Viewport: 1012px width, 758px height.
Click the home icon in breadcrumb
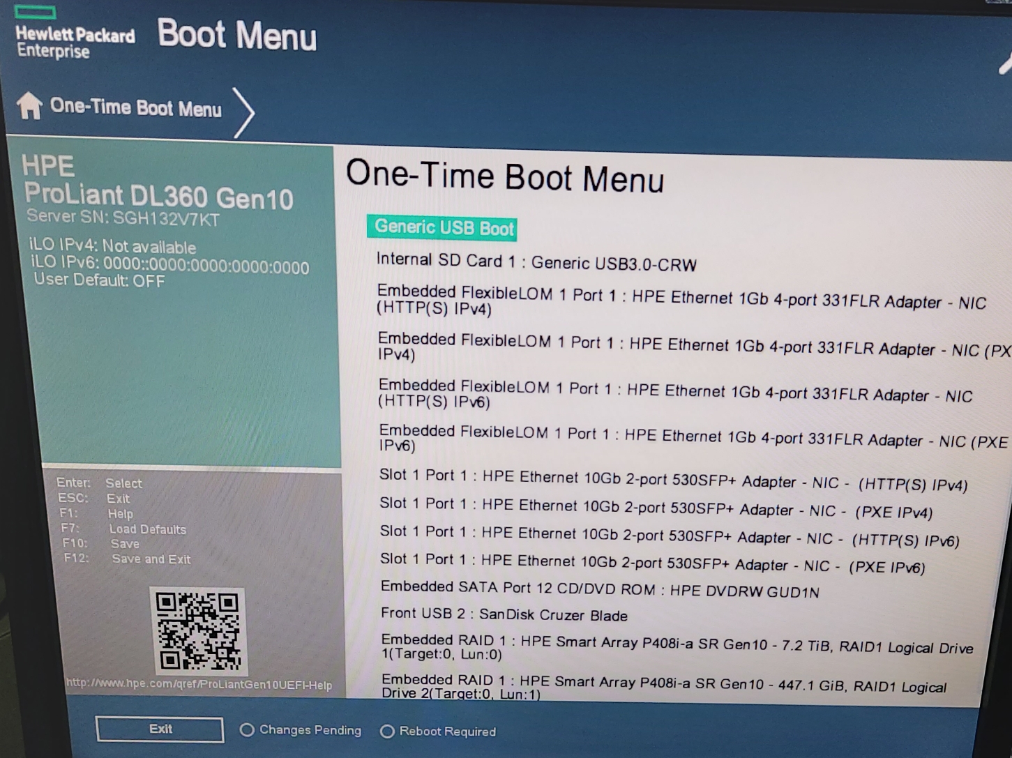coord(29,106)
